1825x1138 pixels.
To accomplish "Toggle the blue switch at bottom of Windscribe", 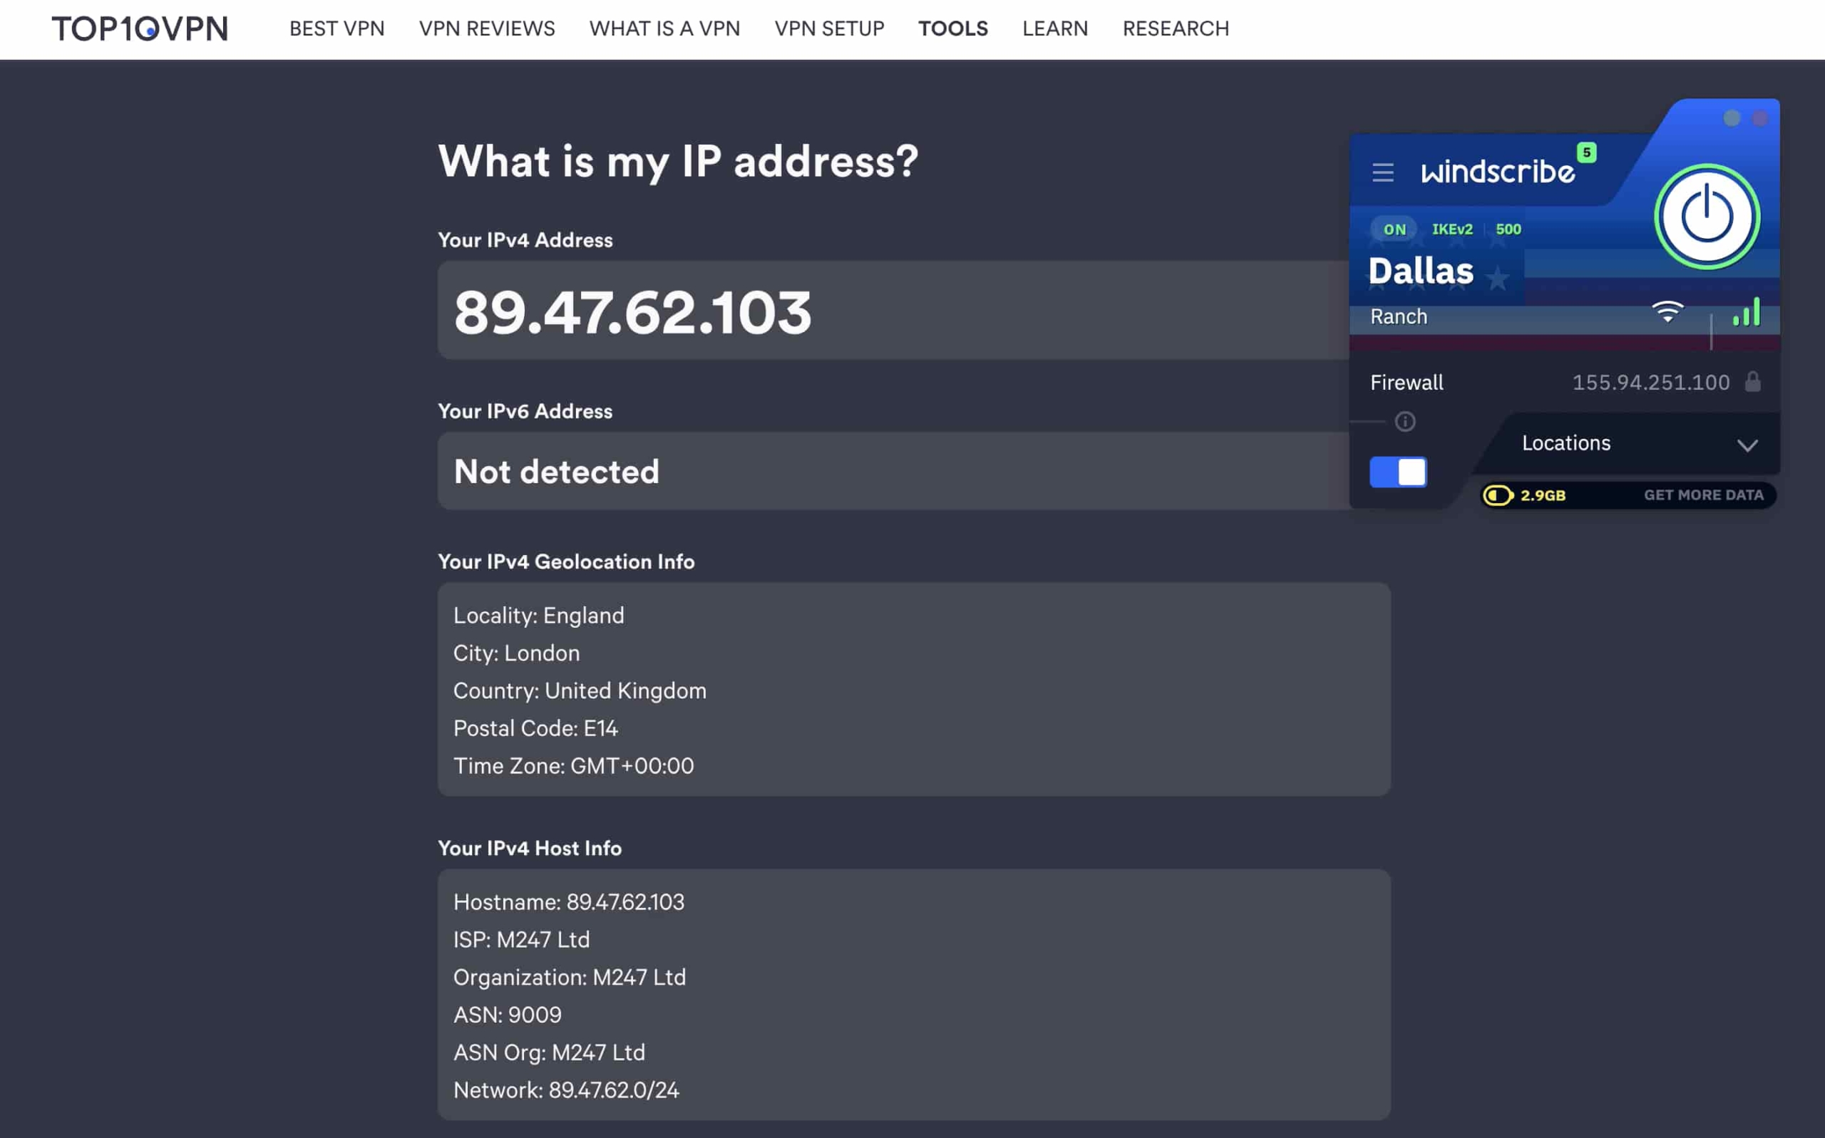I will (x=1397, y=470).
